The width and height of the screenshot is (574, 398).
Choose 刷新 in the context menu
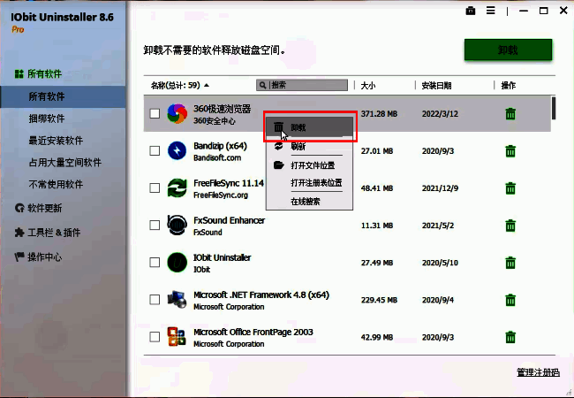click(x=309, y=146)
